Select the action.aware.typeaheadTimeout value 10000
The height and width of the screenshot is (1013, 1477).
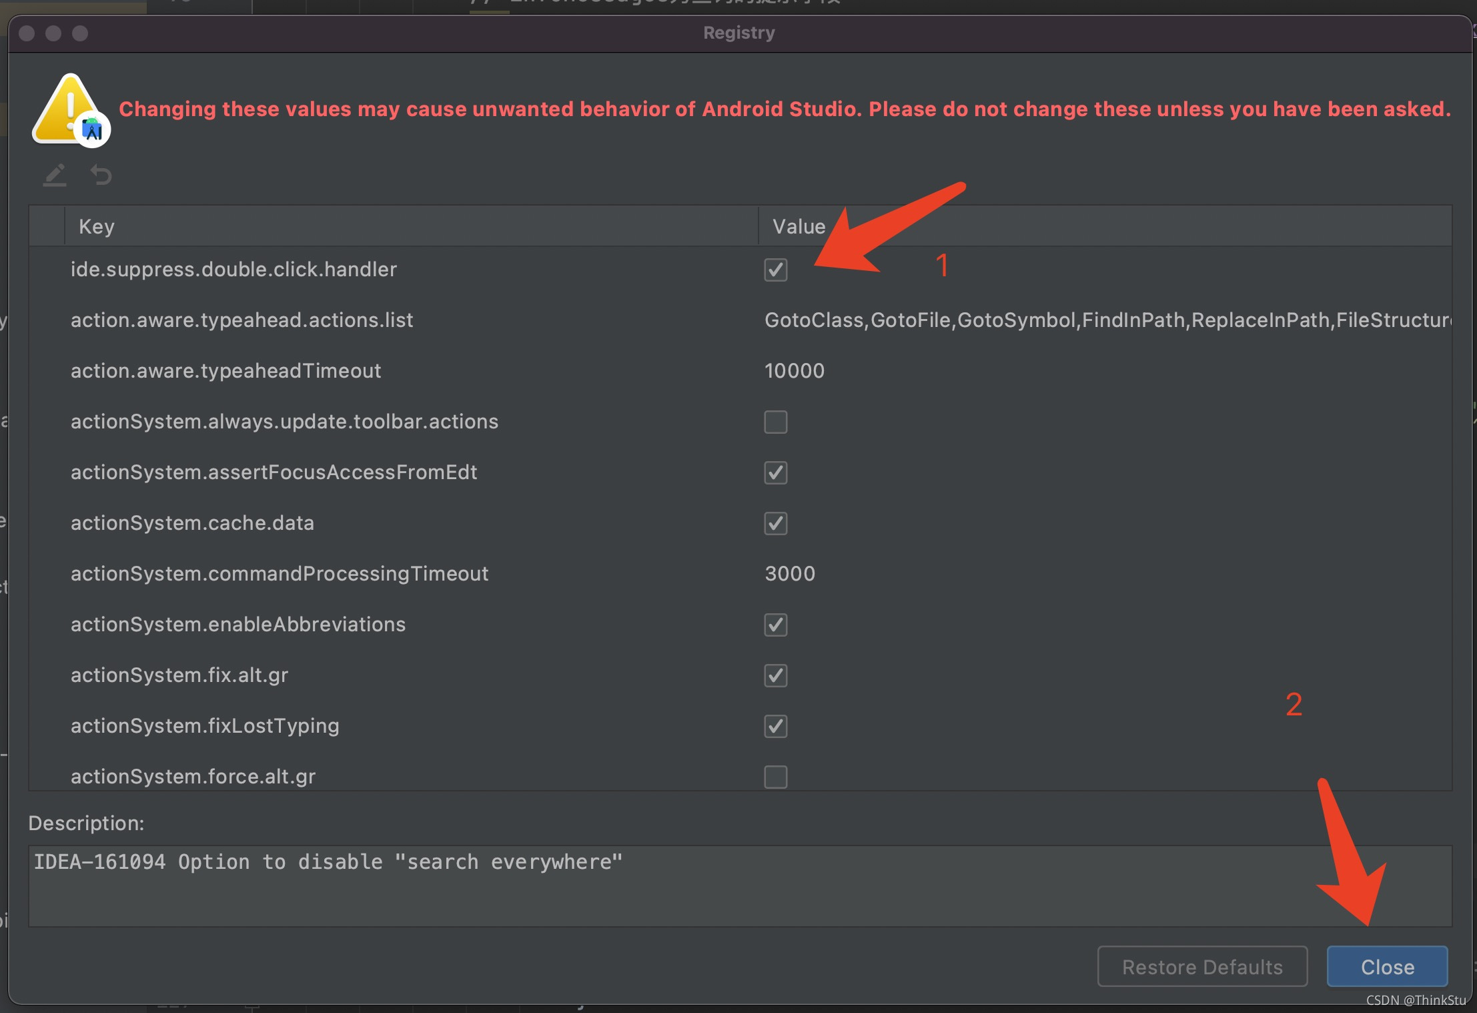coord(794,371)
